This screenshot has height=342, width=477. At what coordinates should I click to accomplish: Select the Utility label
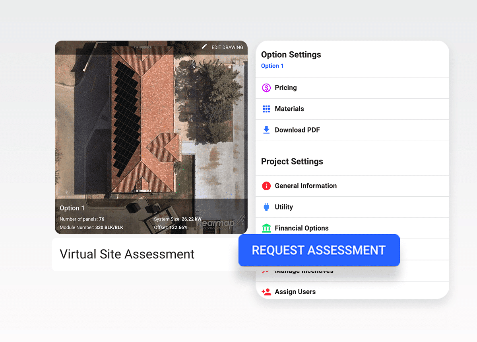point(283,207)
